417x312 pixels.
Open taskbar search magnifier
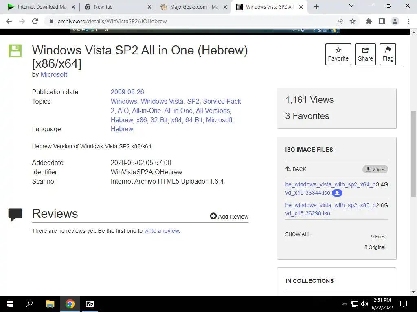coord(29,304)
